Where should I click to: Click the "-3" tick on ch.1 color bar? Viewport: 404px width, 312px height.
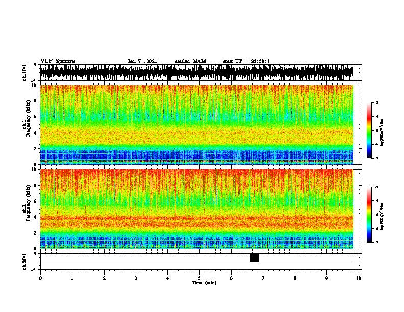pyautogui.click(x=376, y=102)
